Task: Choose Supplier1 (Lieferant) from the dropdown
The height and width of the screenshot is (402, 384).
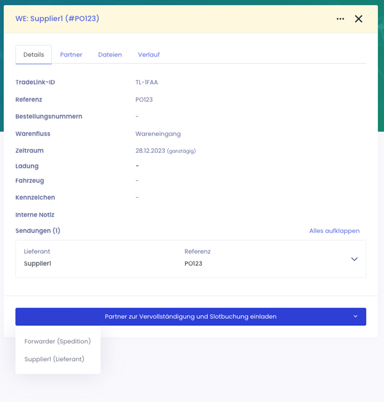Action: 54,359
